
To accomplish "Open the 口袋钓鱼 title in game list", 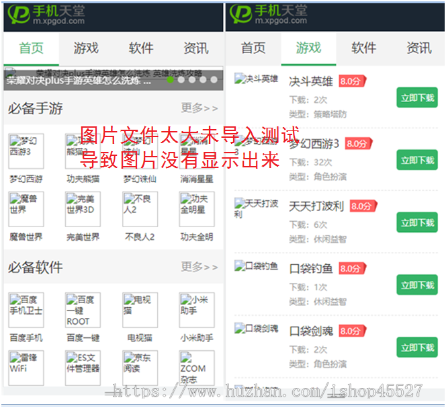I will (x=311, y=269).
